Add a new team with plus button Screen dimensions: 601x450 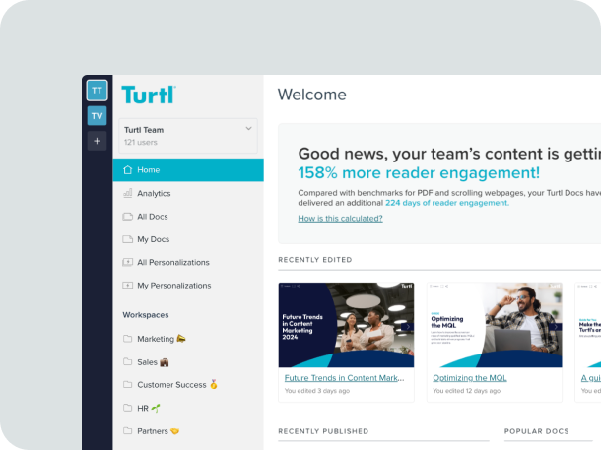coord(97,141)
